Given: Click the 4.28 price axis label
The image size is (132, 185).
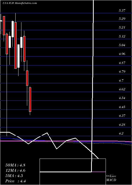Looking at the screenshot, I should pyautogui.click(x=122, y=124).
